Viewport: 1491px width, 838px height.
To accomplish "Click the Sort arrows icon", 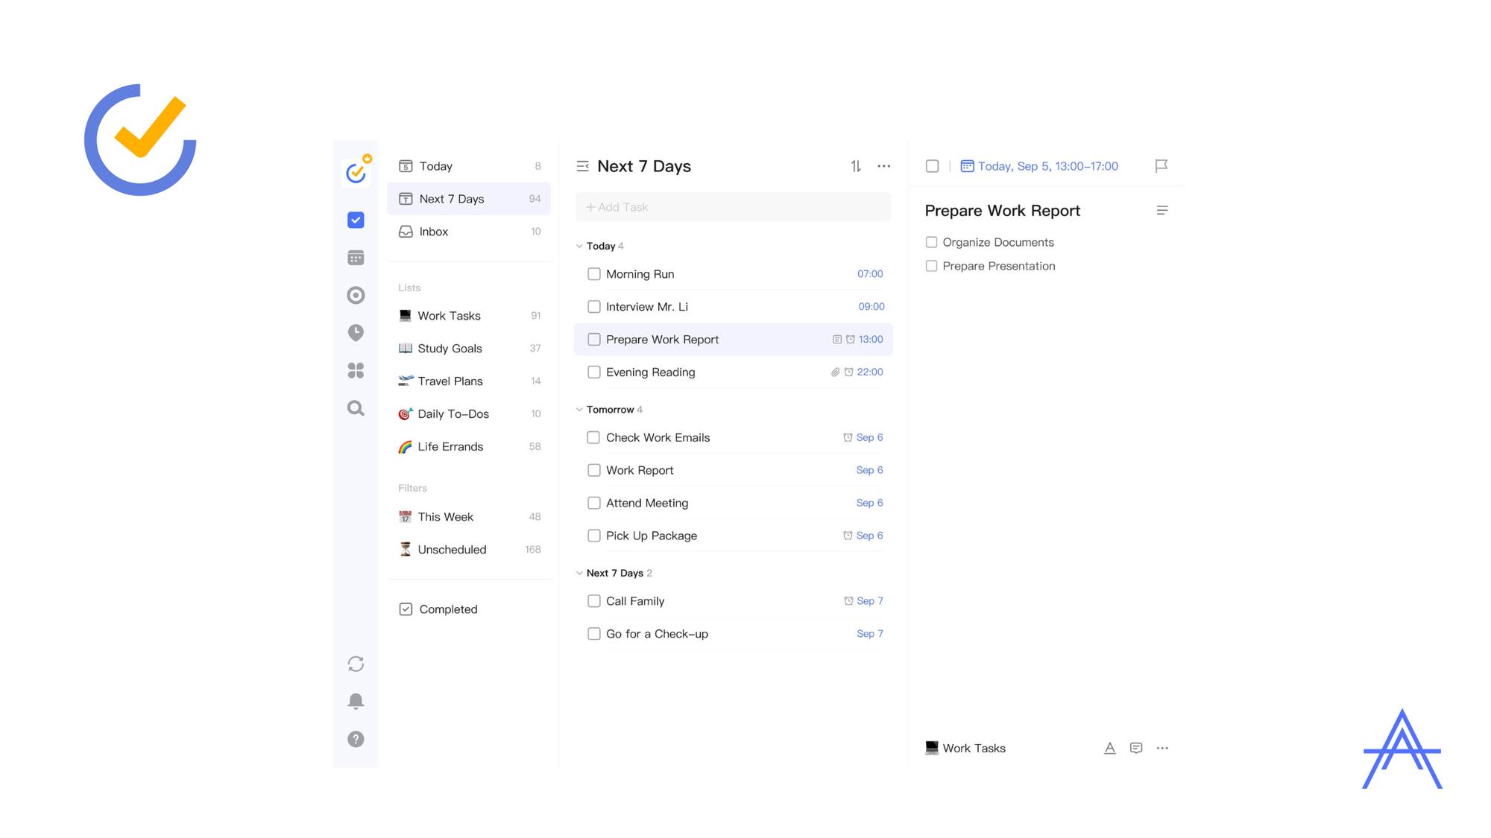I will 856,166.
